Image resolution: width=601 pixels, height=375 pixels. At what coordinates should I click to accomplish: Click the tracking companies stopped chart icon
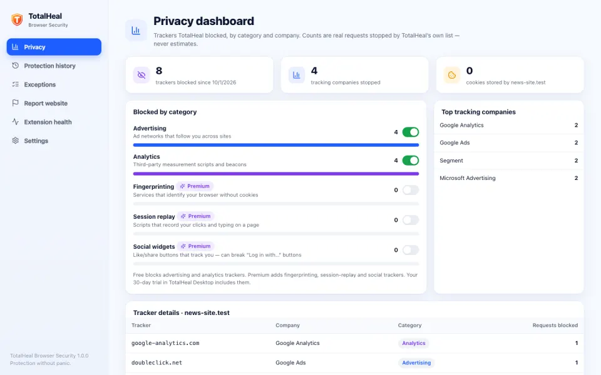(x=297, y=75)
